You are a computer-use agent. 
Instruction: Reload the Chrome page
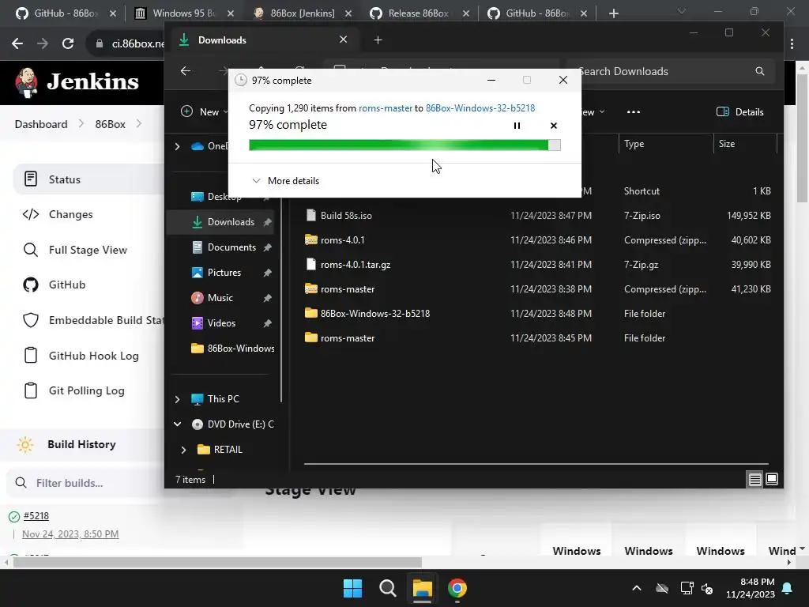point(68,44)
